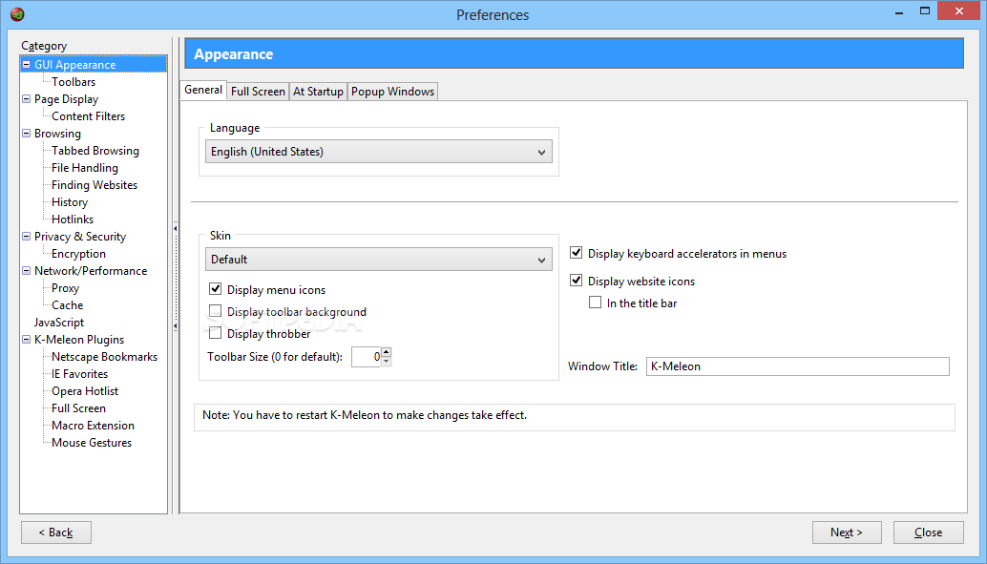Screen dimensions: 987x564
Task: Select Toolbars in category tree
Action: point(73,82)
